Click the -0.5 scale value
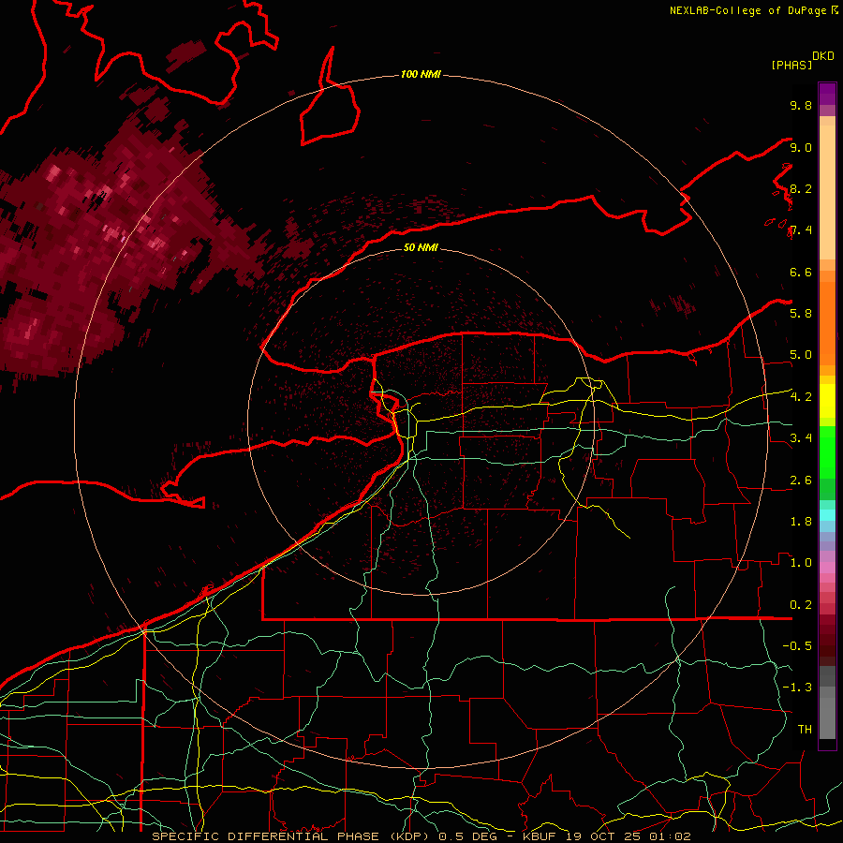Screen dimensions: 843x843 [797, 646]
